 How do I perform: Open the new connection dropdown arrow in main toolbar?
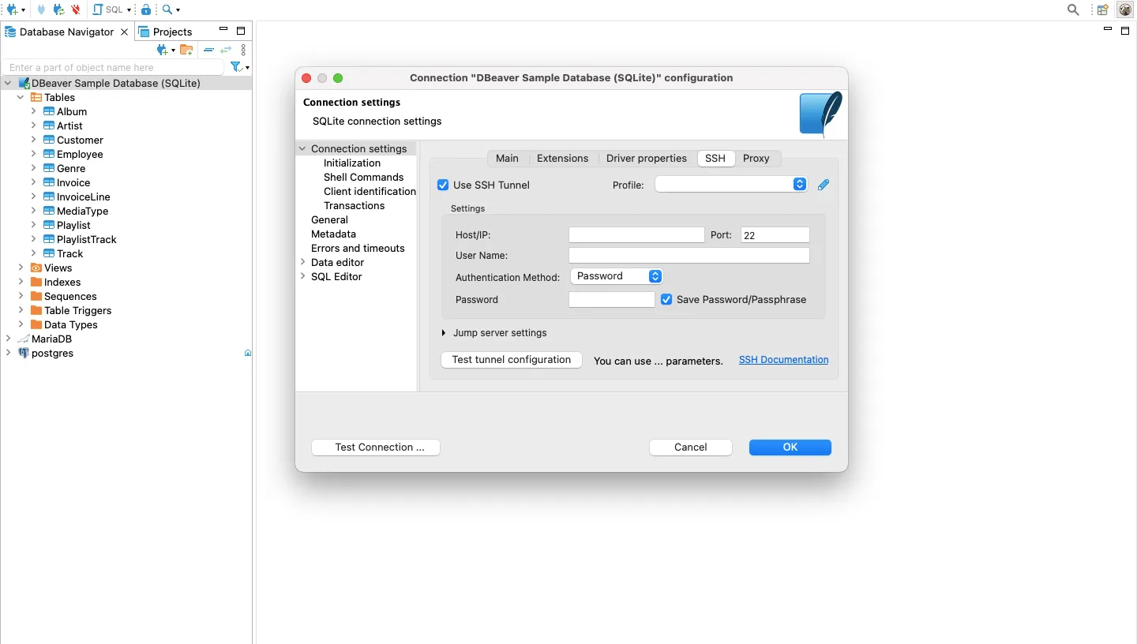pos(23,10)
